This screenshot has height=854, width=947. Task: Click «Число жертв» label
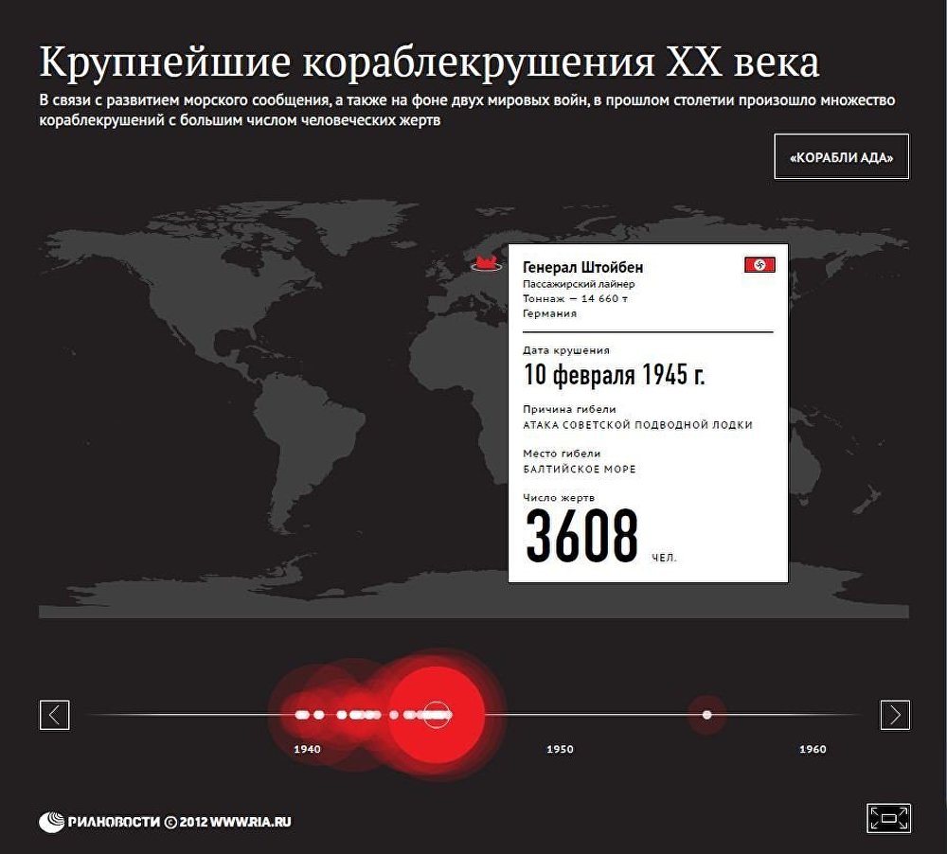(x=559, y=498)
